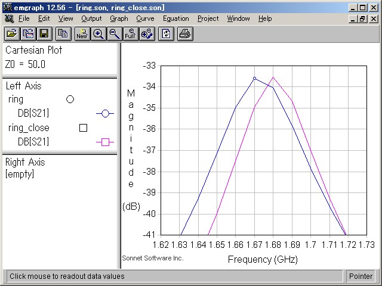Click the magenta curve peak at 1.68 GHz
This screenshot has height=286, width=382.
273,77
